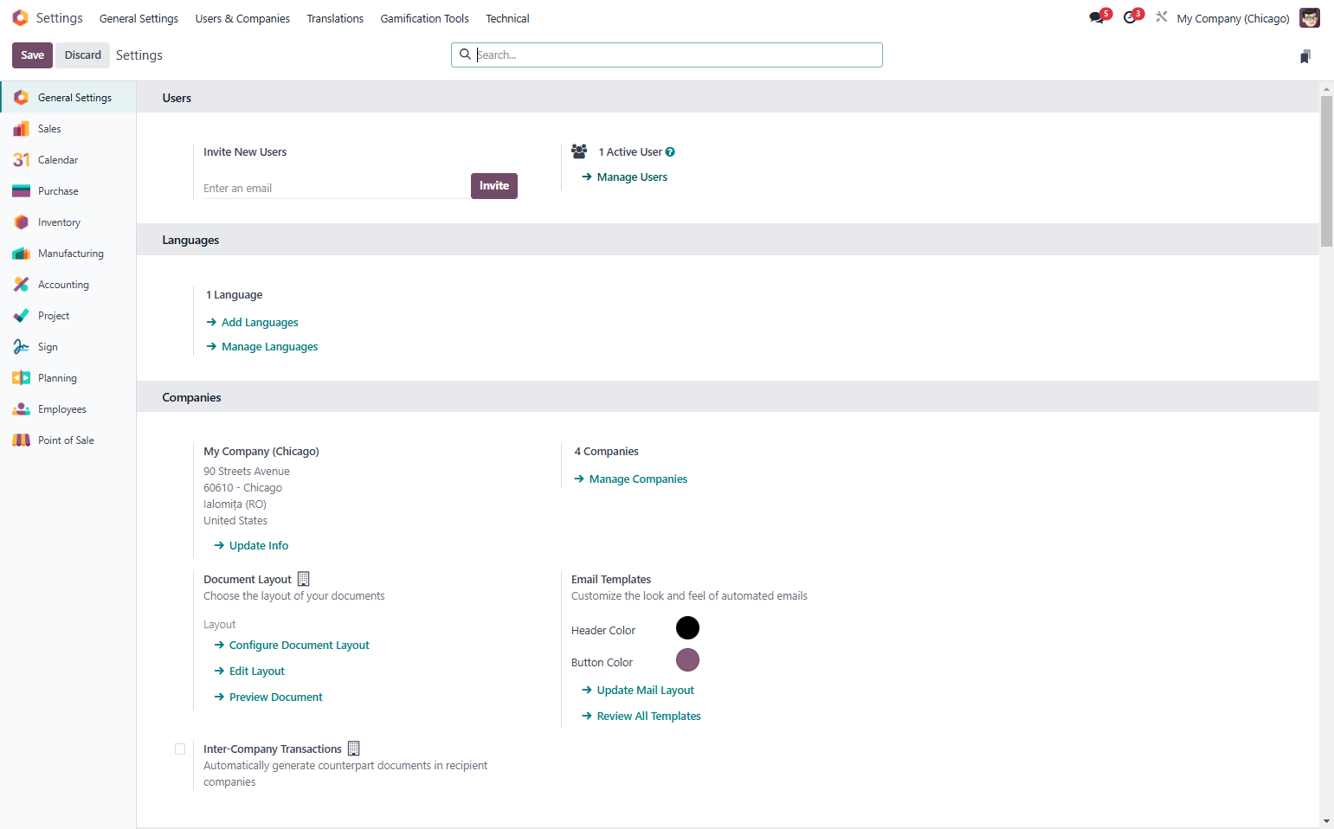This screenshot has width=1334, height=829.
Task: Open the user avatar menu
Action: pyautogui.click(x=1310, y=17)
